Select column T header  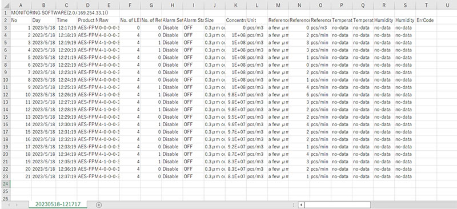426,5
